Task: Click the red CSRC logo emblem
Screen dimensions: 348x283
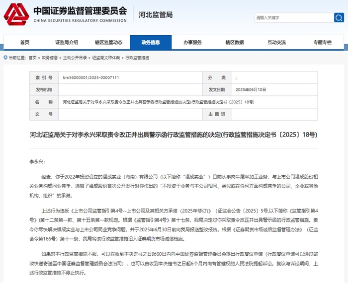Action: (x=16, y=14)
